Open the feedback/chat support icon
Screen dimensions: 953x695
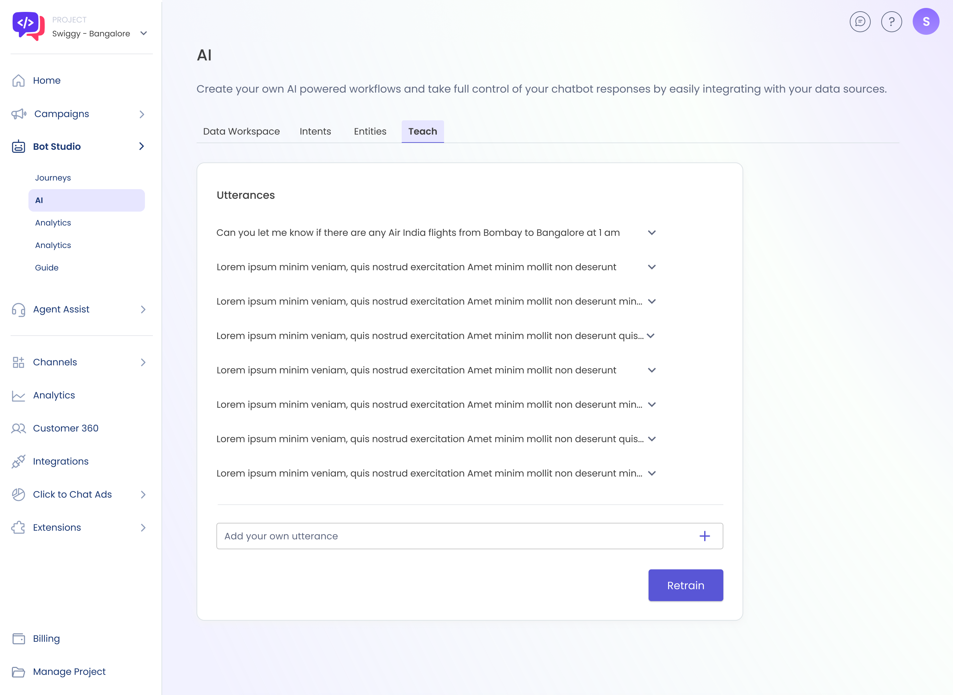[x=860, y=21]
